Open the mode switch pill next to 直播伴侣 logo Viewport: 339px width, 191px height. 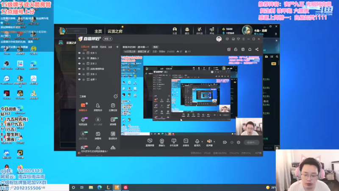pyautogui.click(x=107, y=39)
